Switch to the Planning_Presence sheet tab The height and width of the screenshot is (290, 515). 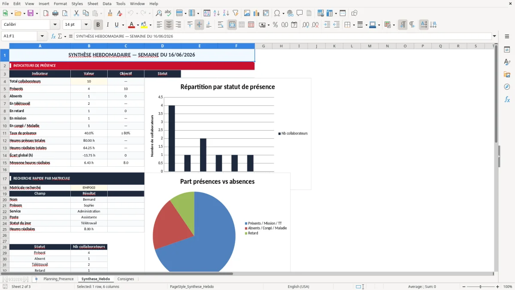pos(58,279)
